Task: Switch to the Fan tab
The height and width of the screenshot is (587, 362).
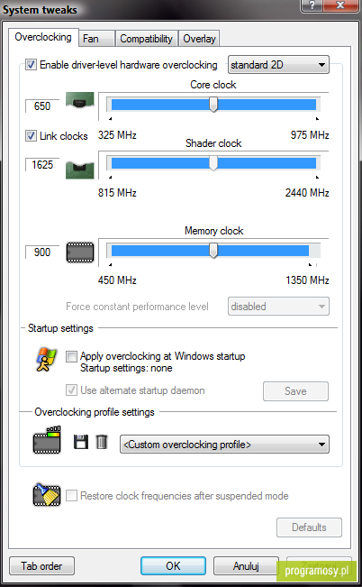Action: pyautogui.click(x=96, y=39)
